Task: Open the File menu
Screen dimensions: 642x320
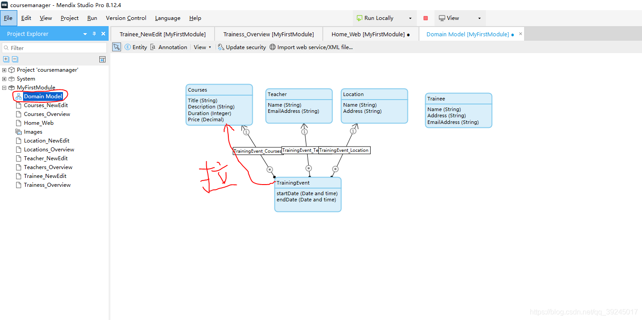Action: click(x=8, y=18)
